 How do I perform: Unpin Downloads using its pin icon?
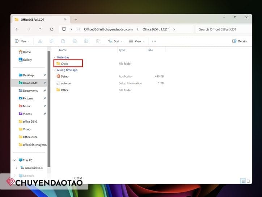[45, 83]
